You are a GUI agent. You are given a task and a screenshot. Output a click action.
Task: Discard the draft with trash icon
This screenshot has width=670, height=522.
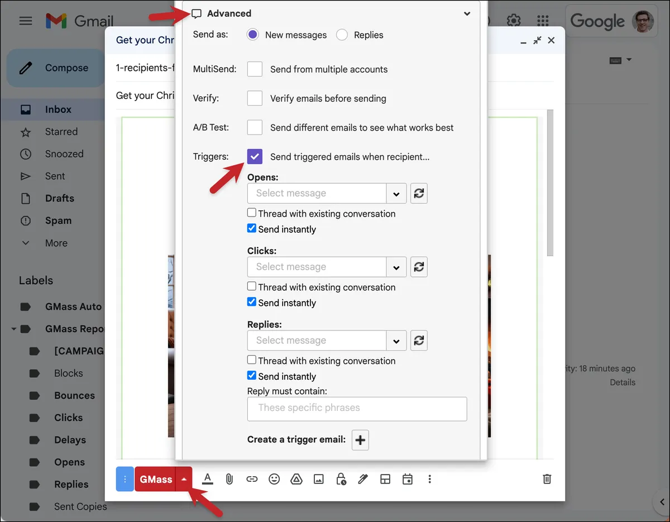[547, 479]
